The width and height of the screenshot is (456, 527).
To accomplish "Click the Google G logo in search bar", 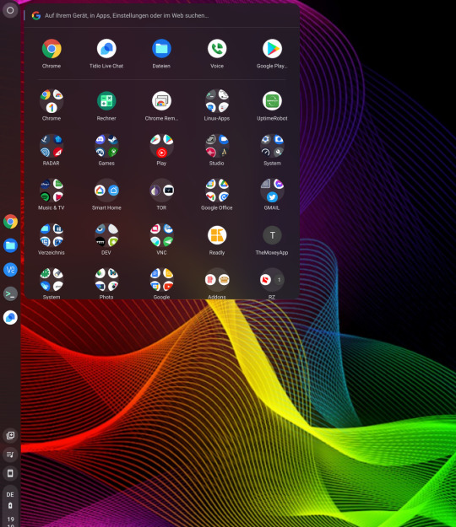I will click(x=36, y=15).
